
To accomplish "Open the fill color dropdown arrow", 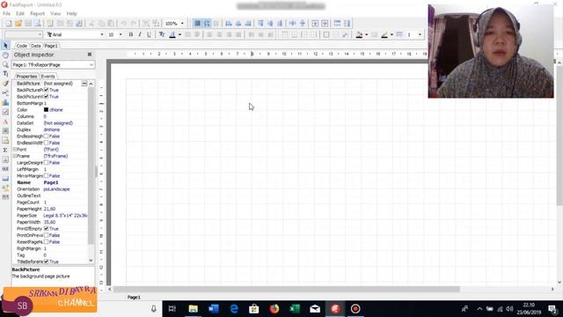I will (x=366, y=34).
